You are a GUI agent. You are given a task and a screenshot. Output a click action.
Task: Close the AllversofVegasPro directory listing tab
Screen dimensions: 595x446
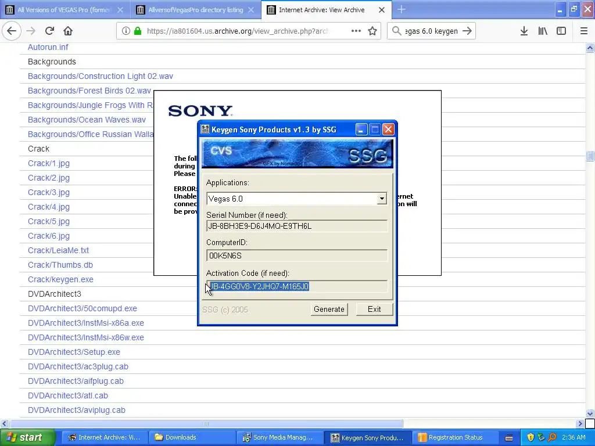[x=251, y=10]
